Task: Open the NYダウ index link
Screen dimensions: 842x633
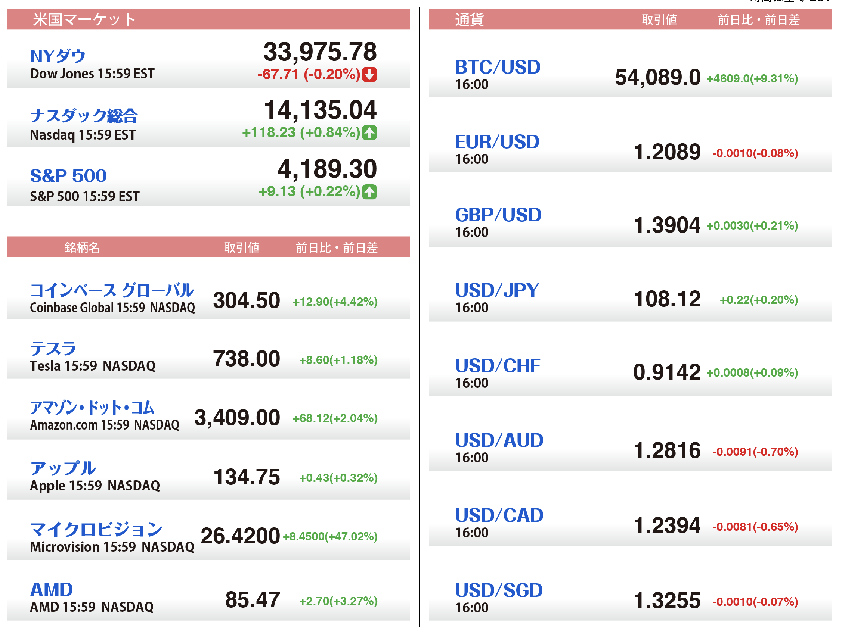Action: tap(58, 56)
